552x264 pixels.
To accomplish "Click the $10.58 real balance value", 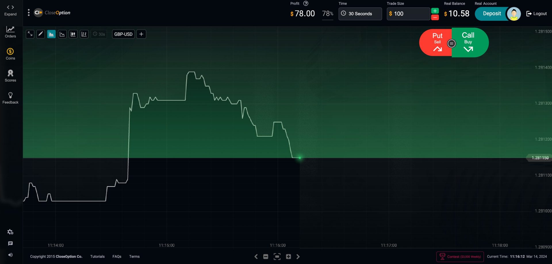I will [x=457, y=14].
